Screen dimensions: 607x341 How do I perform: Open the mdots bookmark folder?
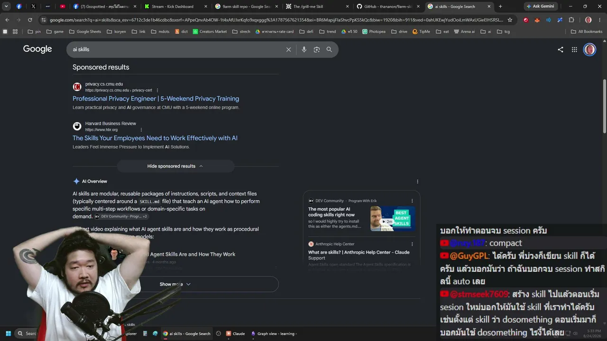pyautogui.click(x=160, y=32)
